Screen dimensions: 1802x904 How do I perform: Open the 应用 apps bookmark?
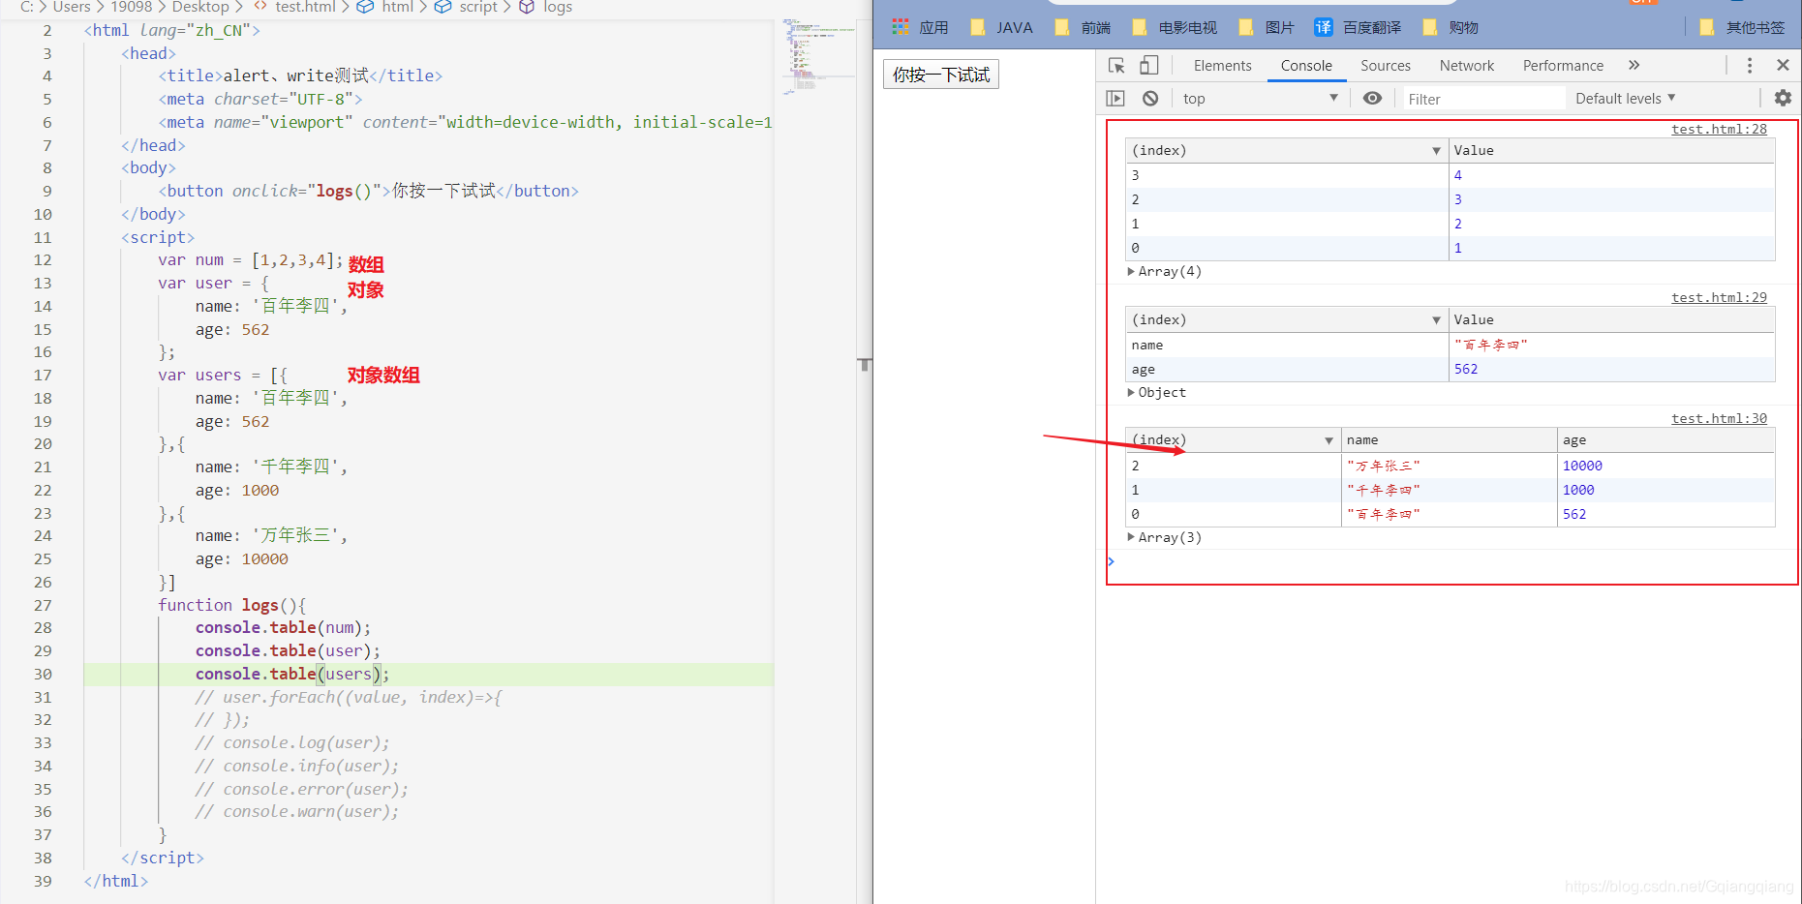[920, 27]
